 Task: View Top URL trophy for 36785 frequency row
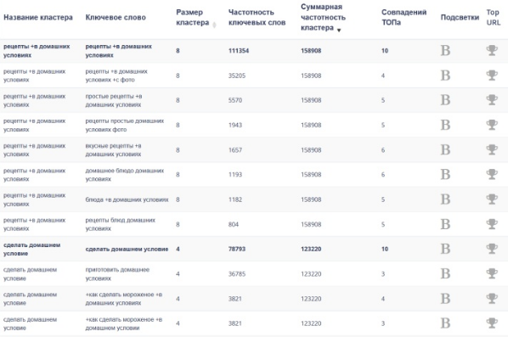click(x=492, y=273)
